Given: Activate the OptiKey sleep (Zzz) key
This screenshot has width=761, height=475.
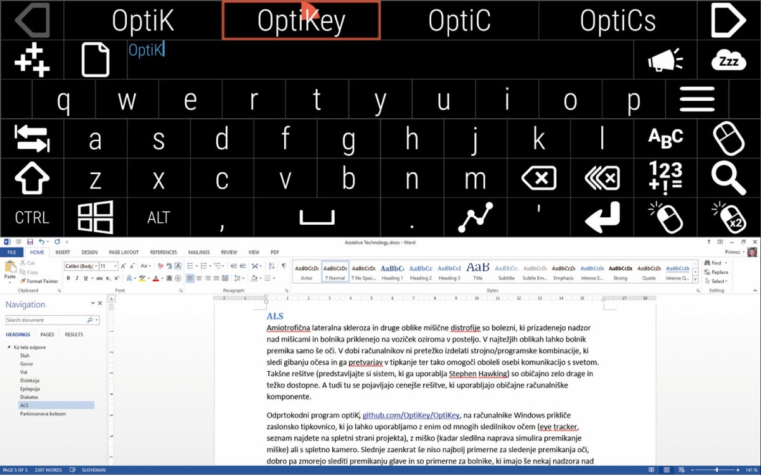Looking at the screenshot, I should pyautogui.click(x=729, y=61).
